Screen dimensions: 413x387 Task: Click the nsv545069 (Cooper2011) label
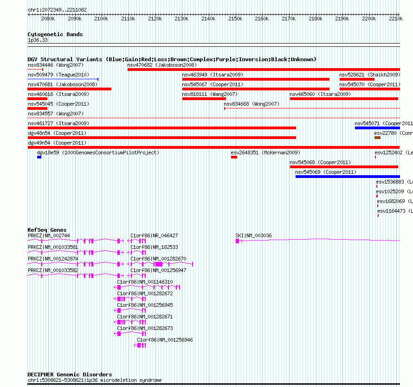pos(326,172)
